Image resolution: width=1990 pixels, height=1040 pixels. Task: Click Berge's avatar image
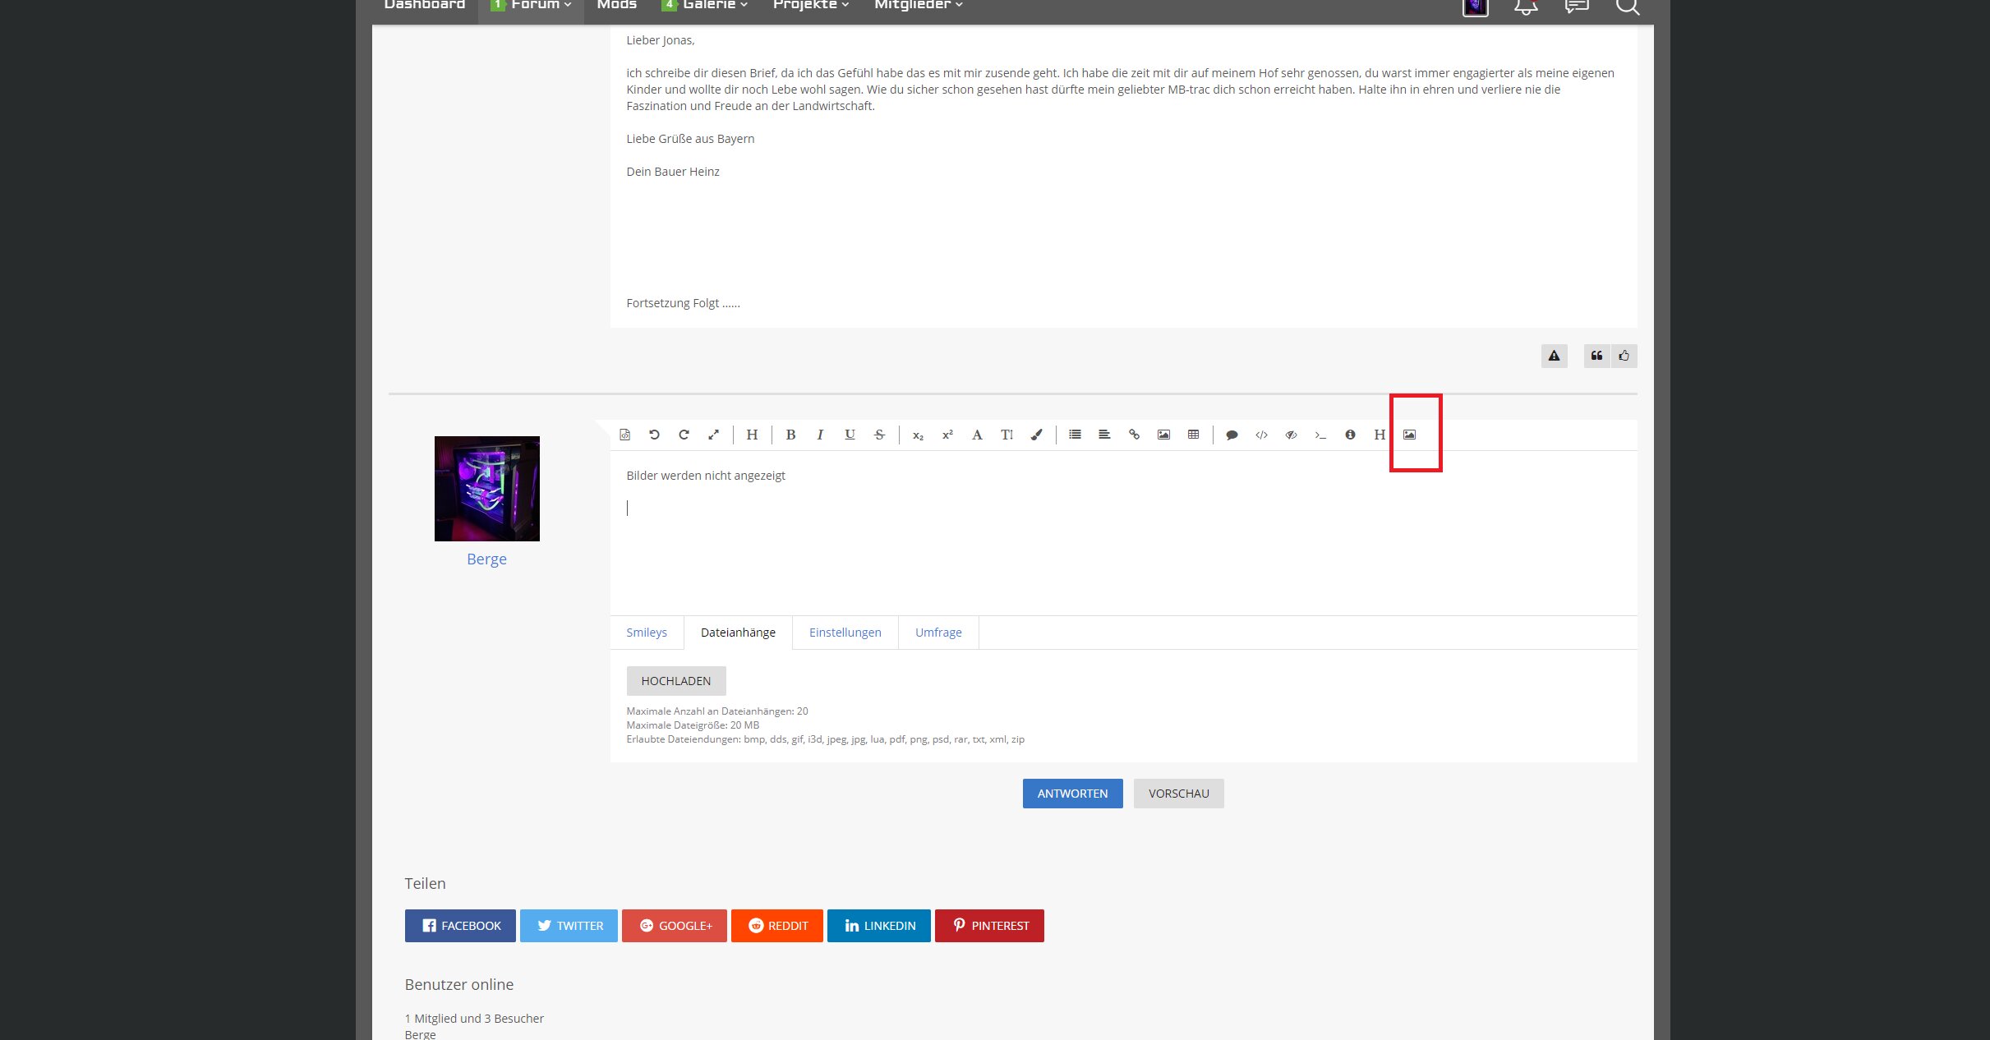(x=486, y=489)
